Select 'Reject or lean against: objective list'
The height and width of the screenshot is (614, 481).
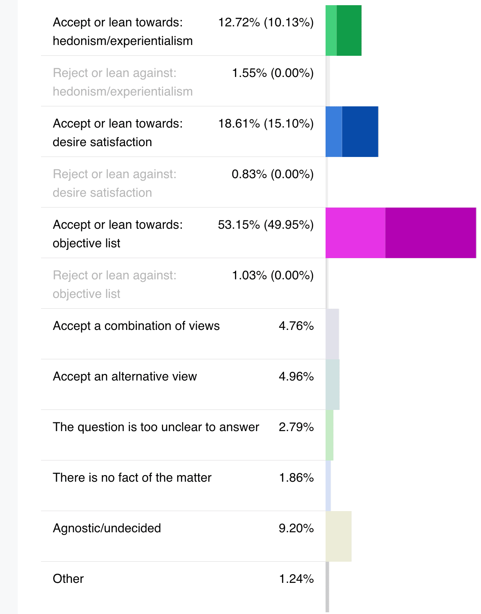(x=183, y=284)
